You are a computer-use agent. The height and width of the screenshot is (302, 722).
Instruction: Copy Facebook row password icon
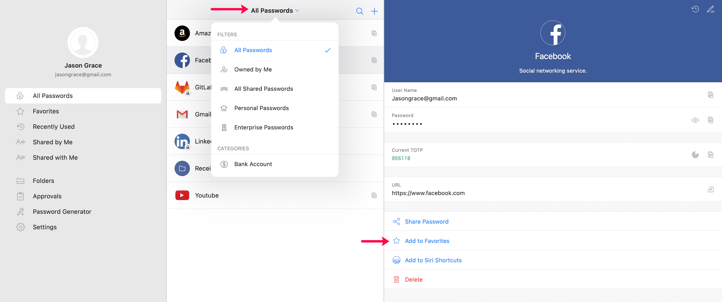point(374,60)
